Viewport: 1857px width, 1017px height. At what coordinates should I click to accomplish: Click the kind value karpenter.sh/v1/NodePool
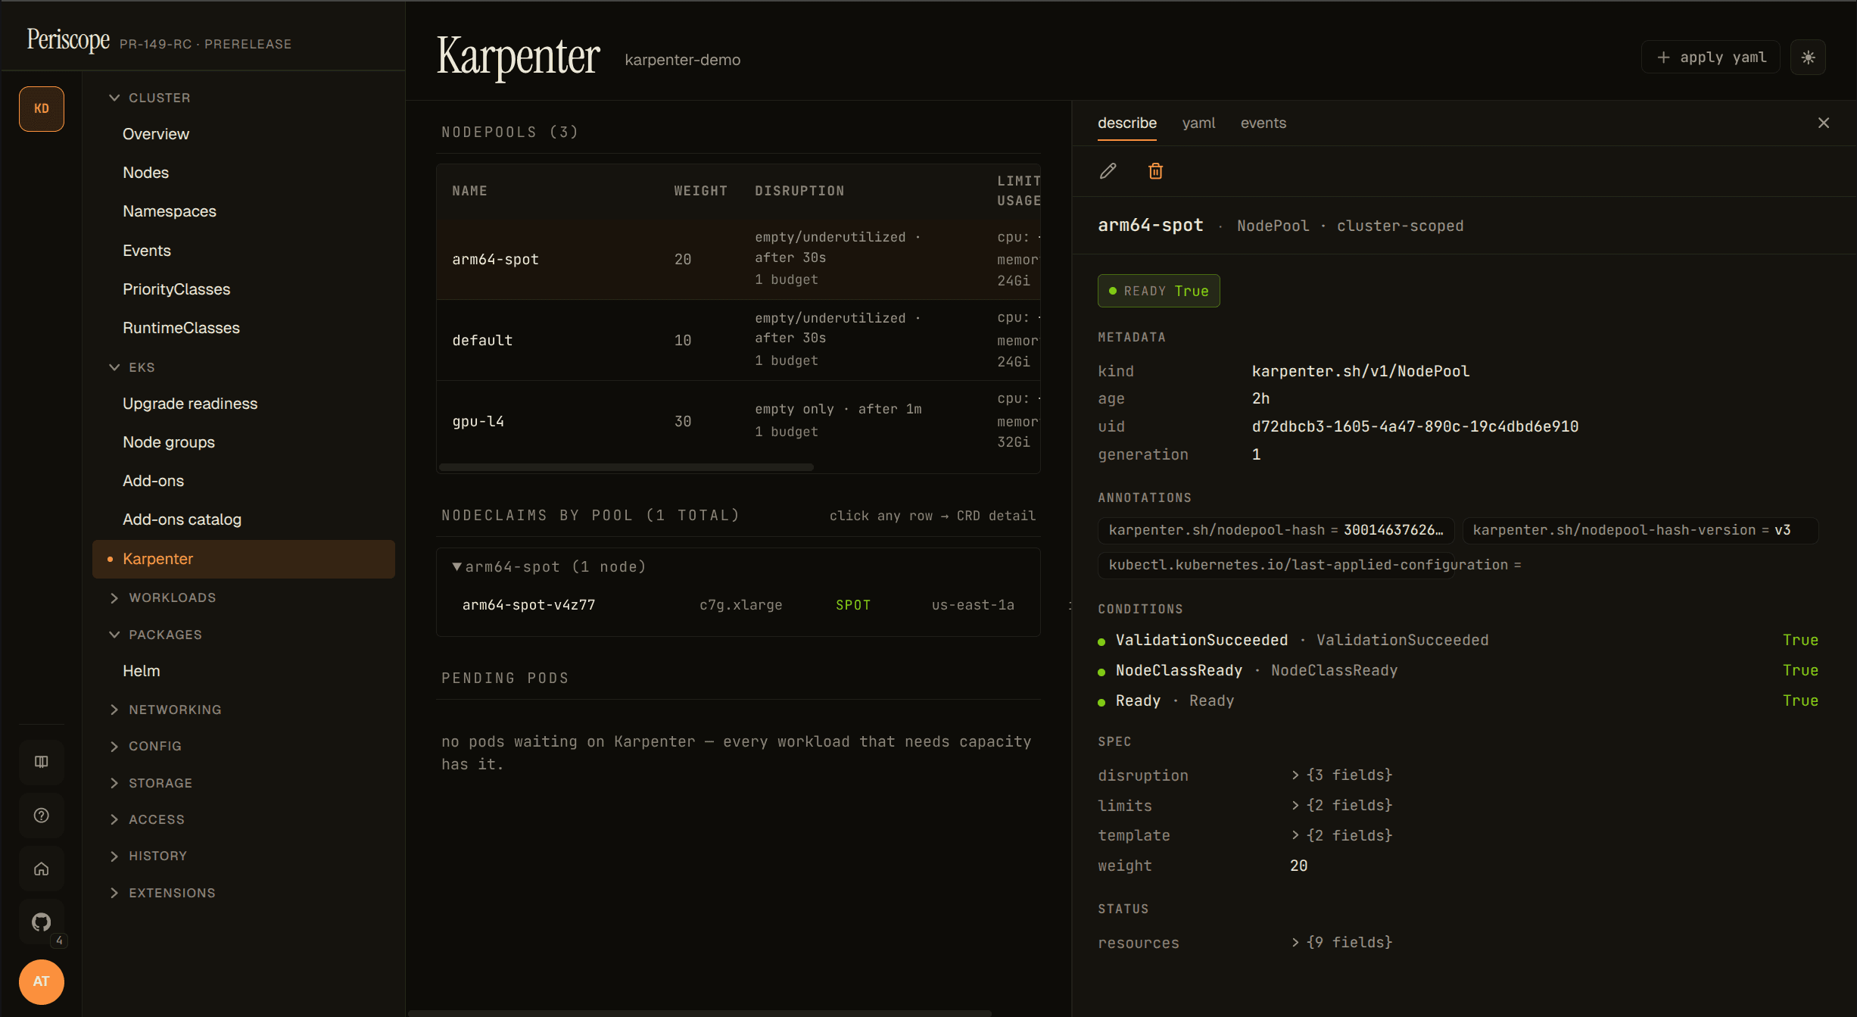1360,371
